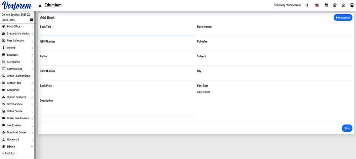Click the search magnifier icon
356x159 pixels.
coord(307,5)
